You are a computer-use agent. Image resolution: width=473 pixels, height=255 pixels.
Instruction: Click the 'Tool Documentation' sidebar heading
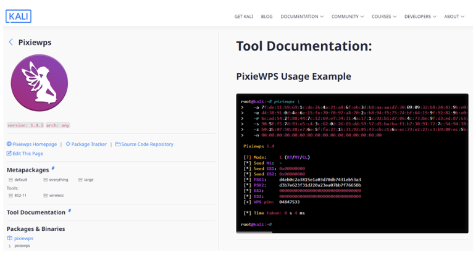(36, 212)
